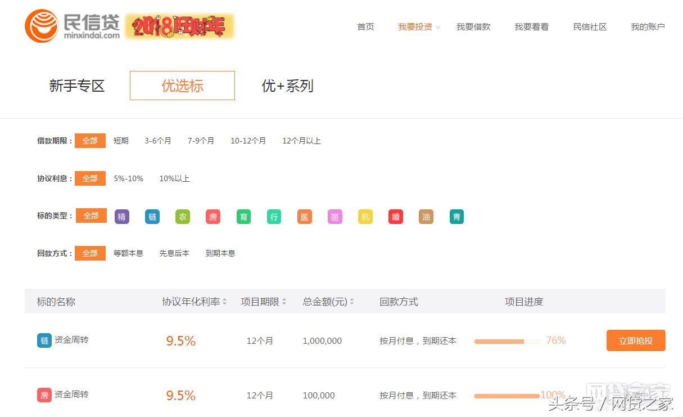683x417 pixels.
Task: Select the 5%-10% interest rate filter
Action: [x=129, y=178]
